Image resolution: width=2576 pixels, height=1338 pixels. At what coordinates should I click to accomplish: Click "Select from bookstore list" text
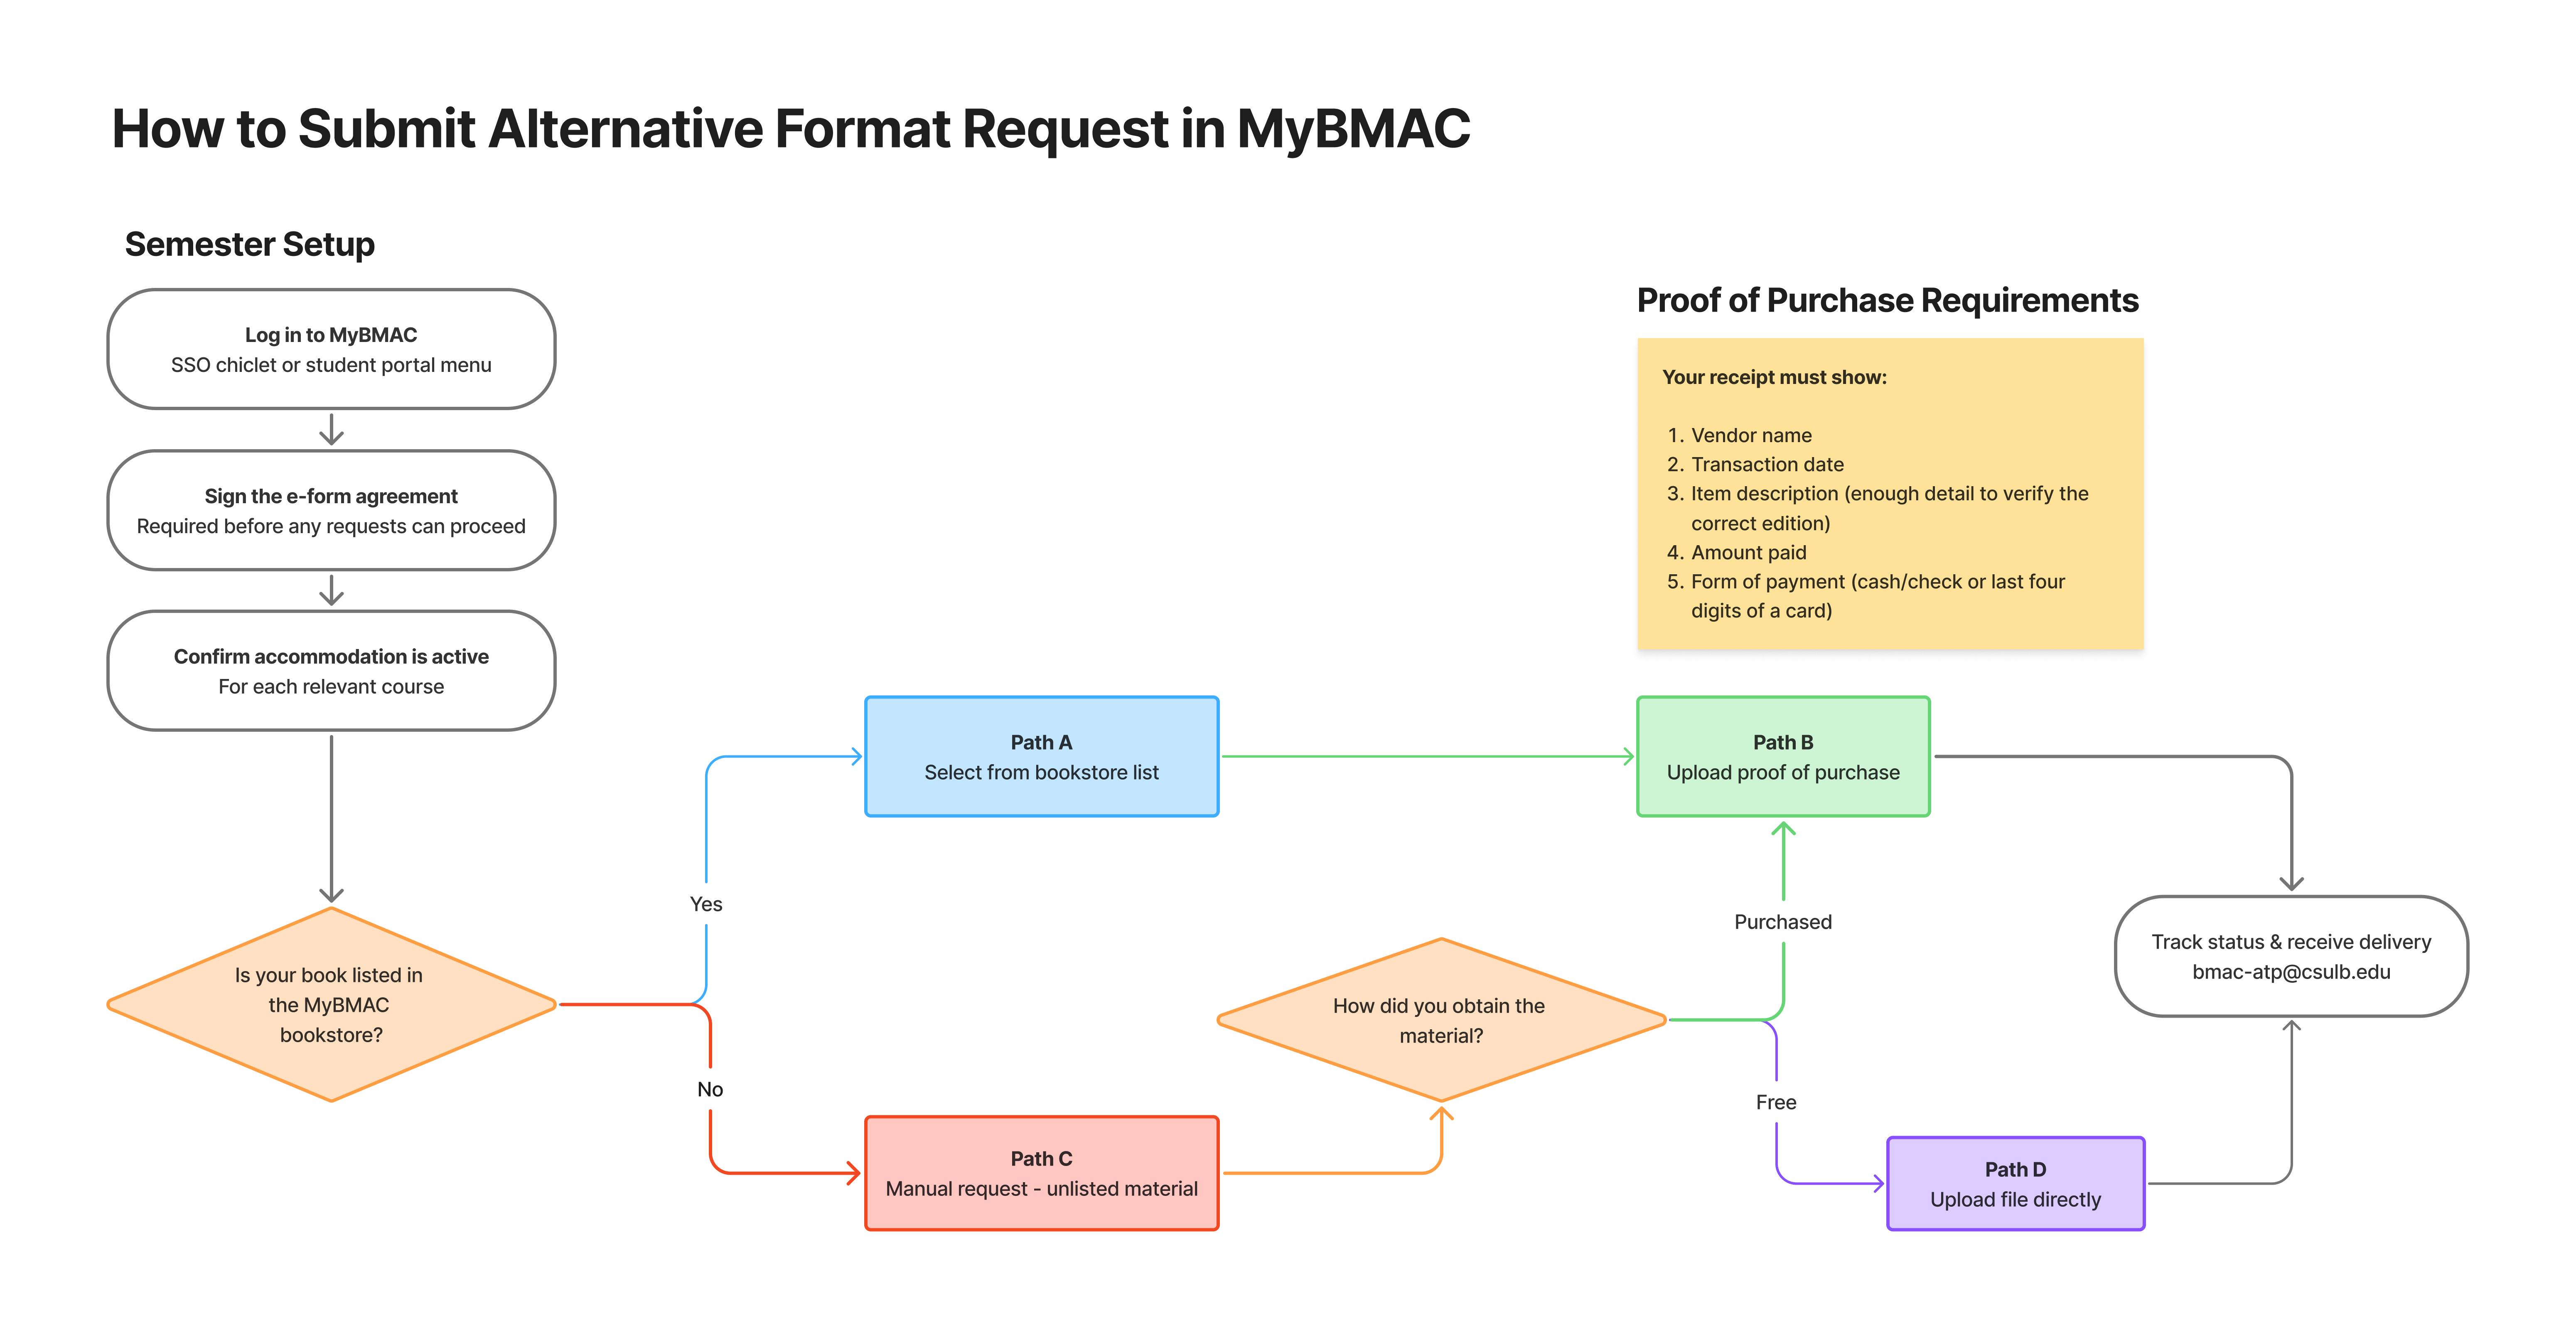pos(1041,772)
